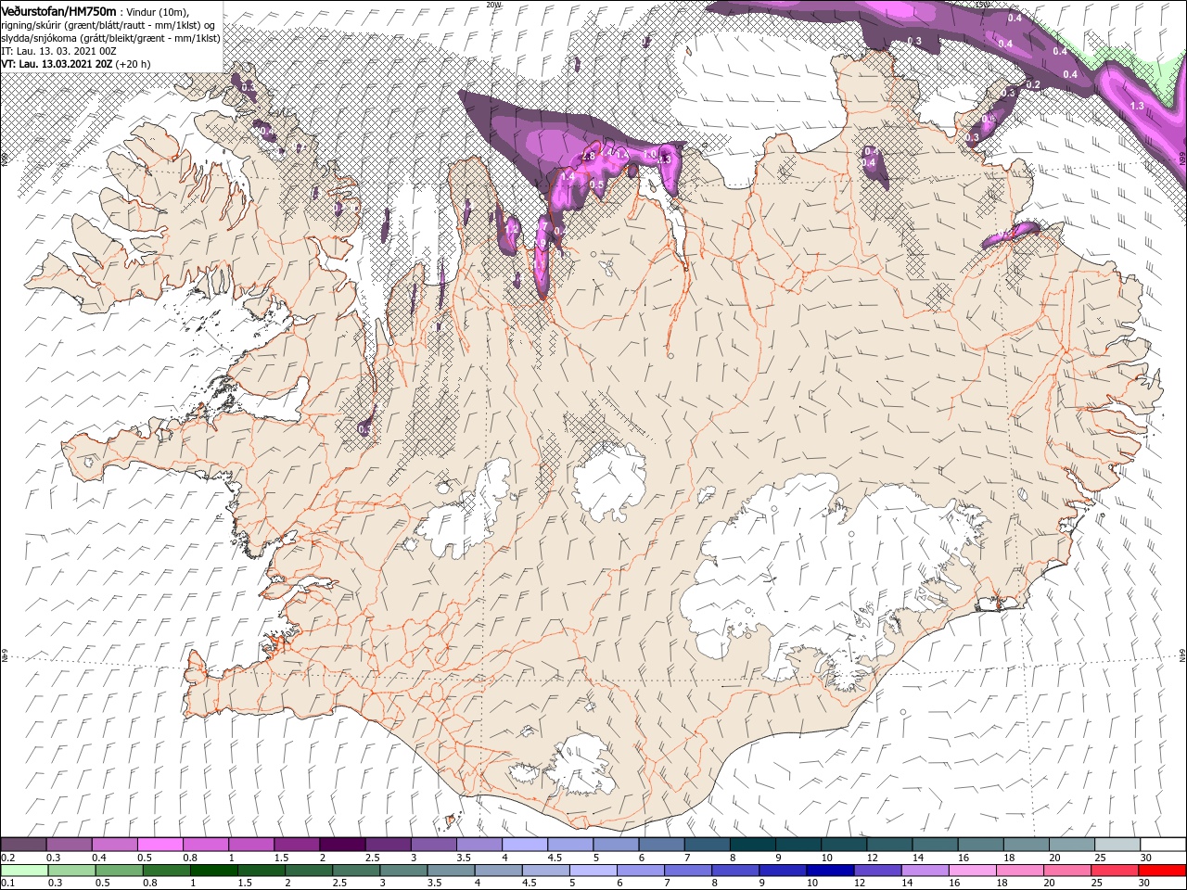The height and width of the screenshot is (890, 1187).
Task: Click the 20W longitude label
Action: pos(493,5)
